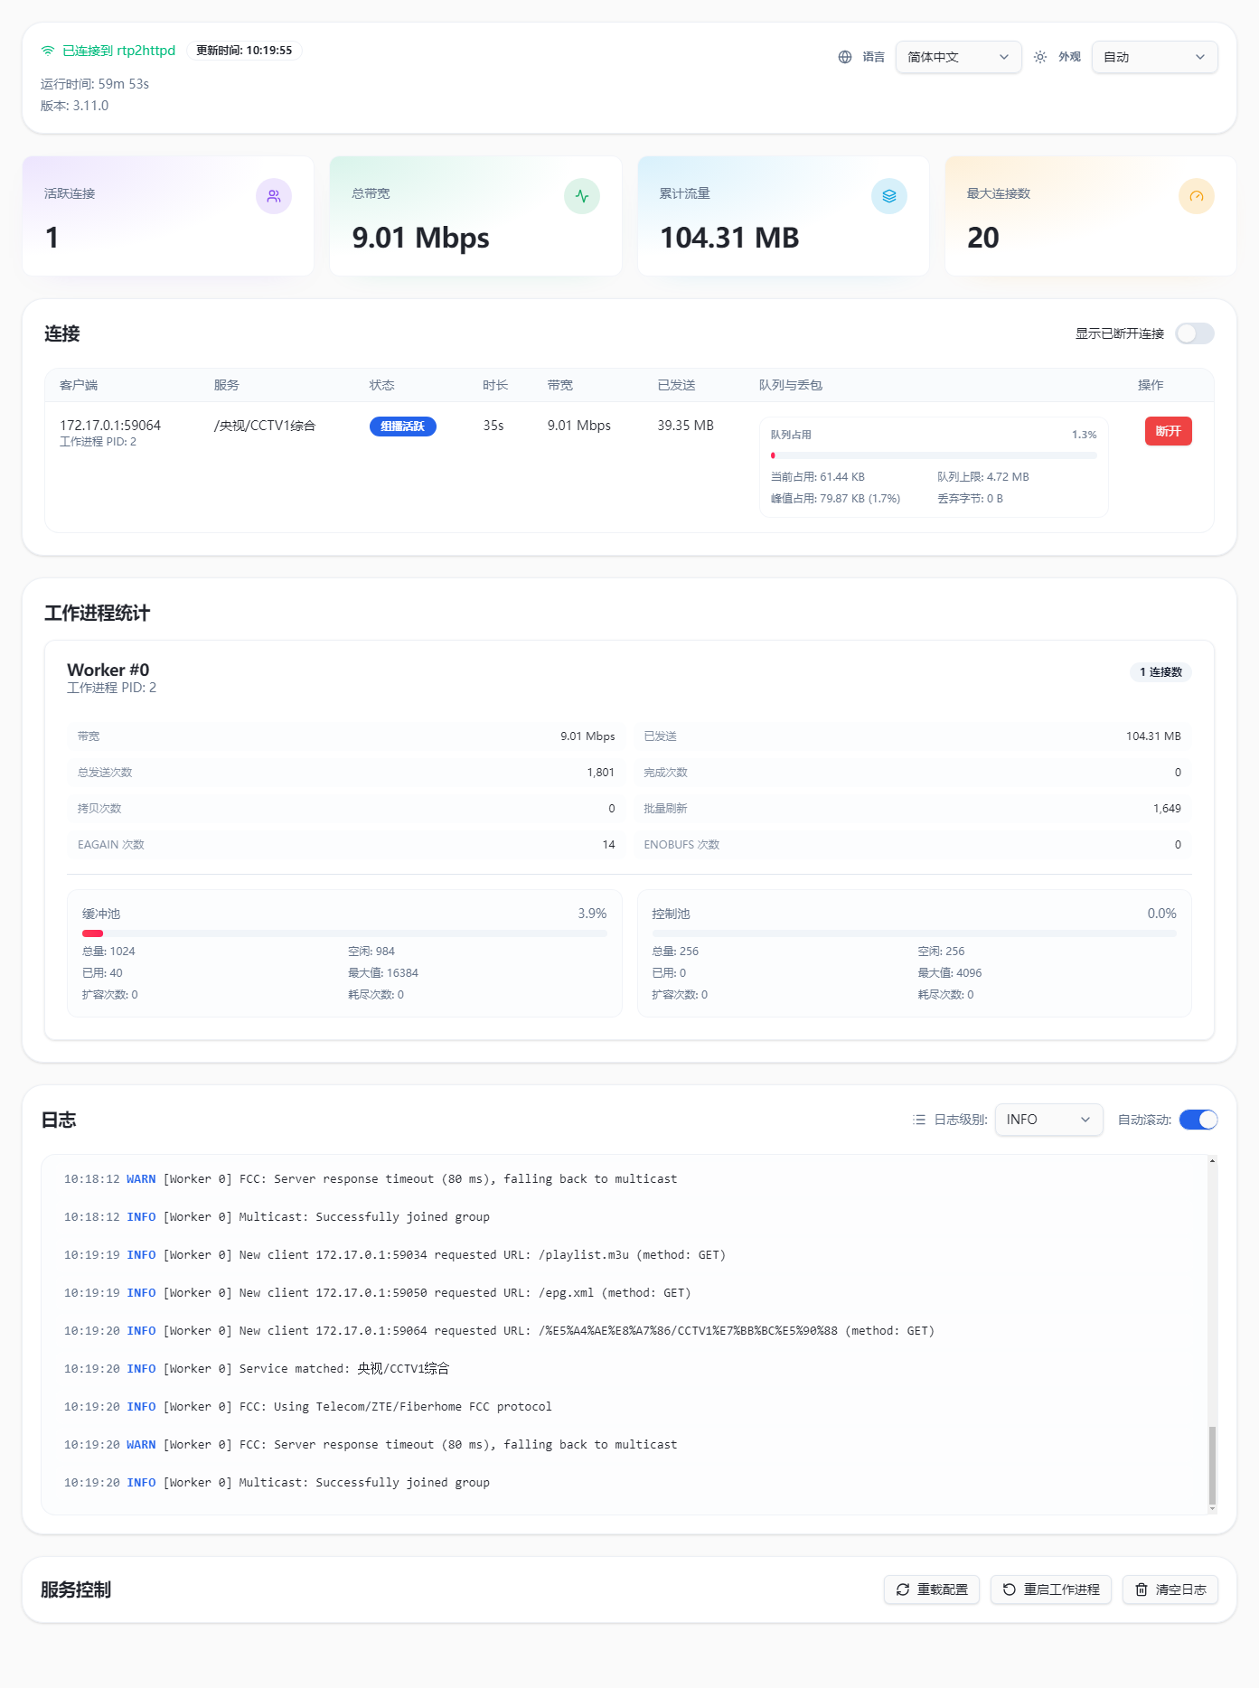Click log line 'Service matched: 央视/CCTV1综合'

coord(257,1369)
